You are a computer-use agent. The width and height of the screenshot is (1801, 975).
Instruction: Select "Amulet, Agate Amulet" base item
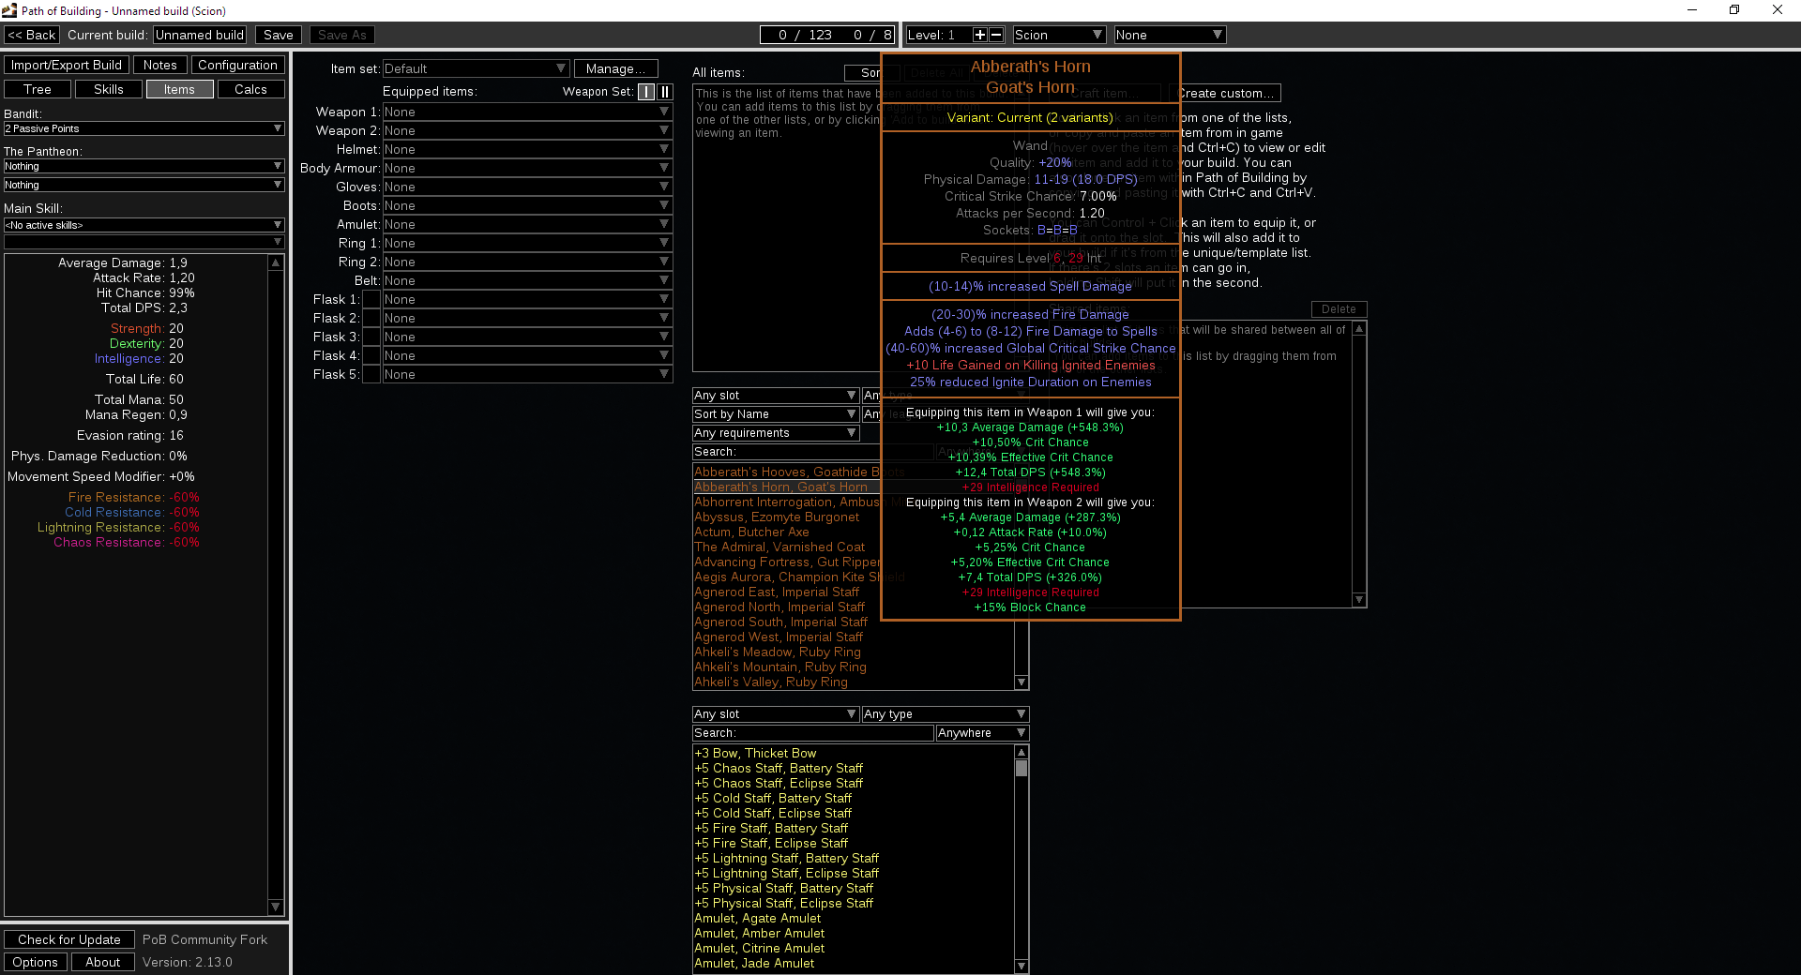757,919
